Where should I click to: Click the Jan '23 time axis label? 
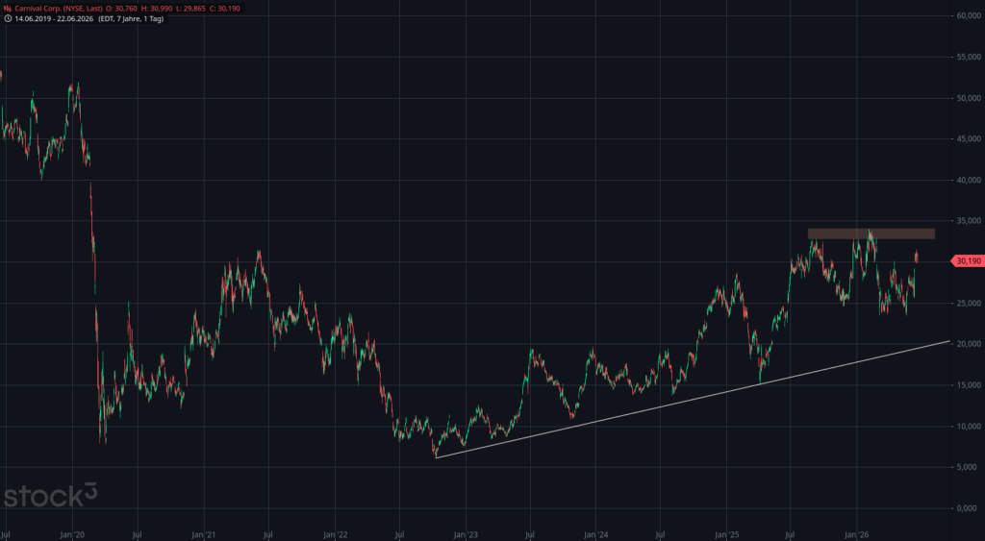pyautogui.click(x=466, y=535)
